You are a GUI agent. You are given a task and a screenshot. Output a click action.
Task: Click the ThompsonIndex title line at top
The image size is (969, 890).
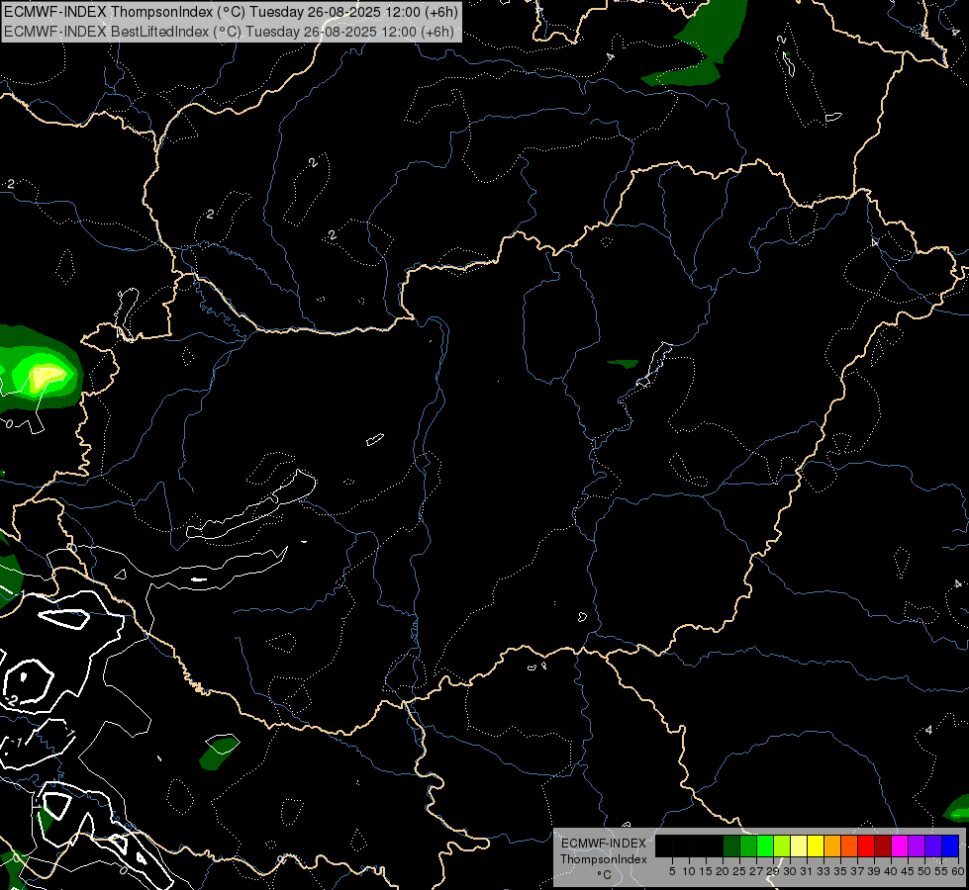point(232,12)
